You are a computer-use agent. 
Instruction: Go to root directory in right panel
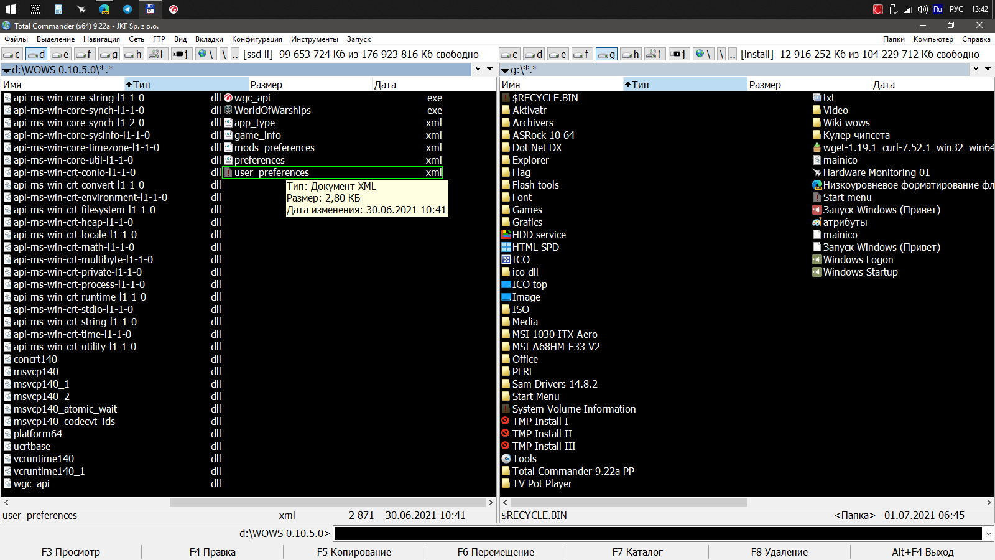722,54
